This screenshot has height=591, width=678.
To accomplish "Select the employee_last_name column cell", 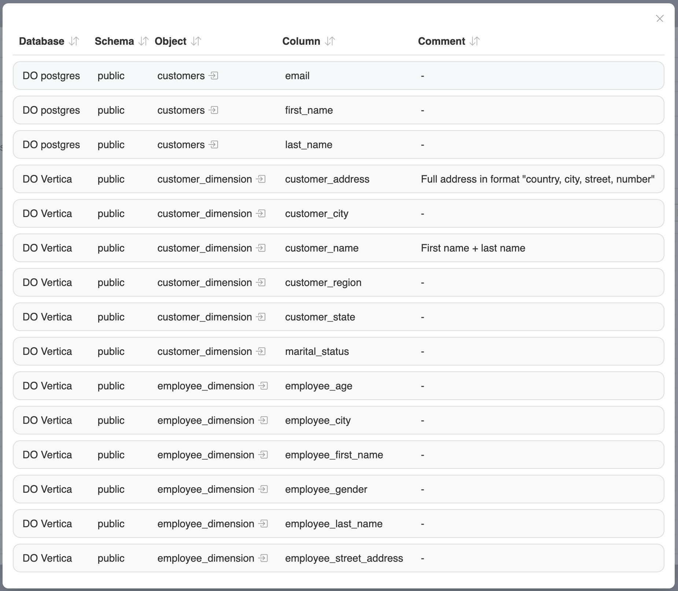I will click(x=334, y=524).
